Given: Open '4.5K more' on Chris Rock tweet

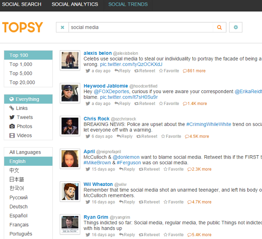Looking at the screenshot, I should click(197, 136).
